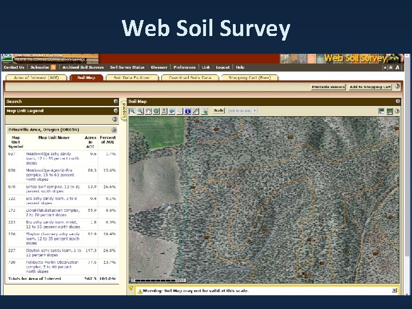Open Simas-Sorf complex map unit link
Screen dimensions: 412x309
point(53,189)
